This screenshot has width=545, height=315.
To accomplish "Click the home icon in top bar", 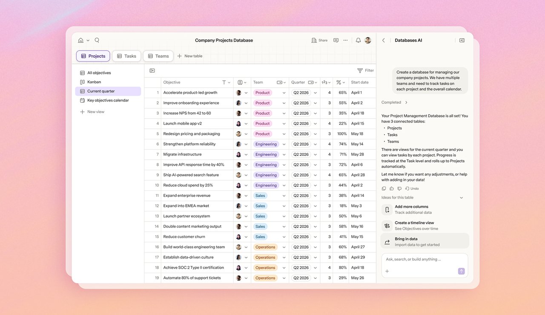I will click(81, 40).
